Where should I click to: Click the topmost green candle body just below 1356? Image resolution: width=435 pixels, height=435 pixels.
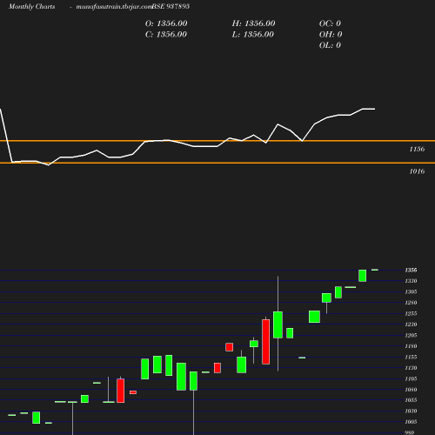tap(363, 276)
